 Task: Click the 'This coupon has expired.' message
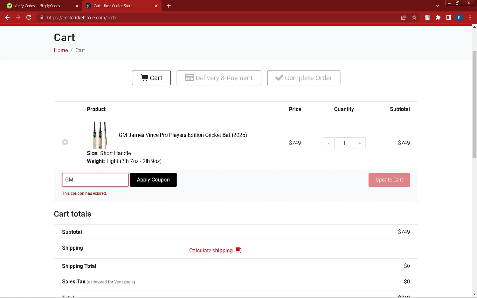coord(84,193)
